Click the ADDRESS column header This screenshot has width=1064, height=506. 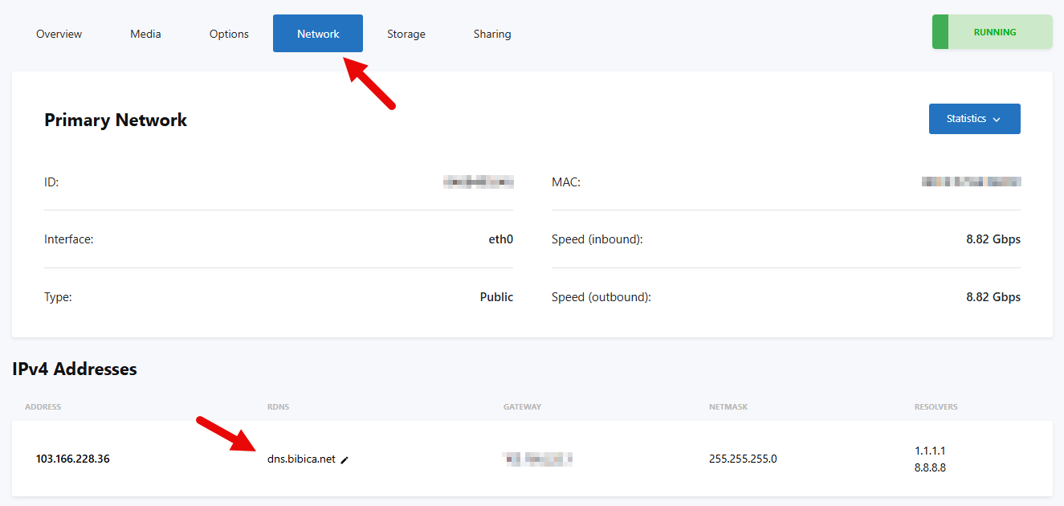click(43, 407)
